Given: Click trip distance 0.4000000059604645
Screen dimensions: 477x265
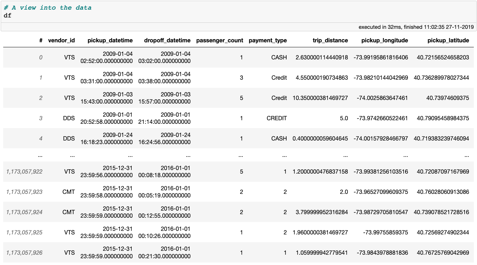Looking at the screenshot, I should coord(320,138).
